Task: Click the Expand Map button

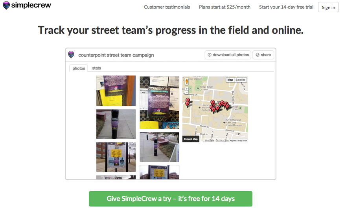Action: tap(191, 139)
